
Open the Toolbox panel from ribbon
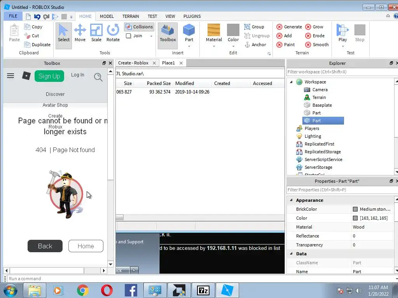[168, 35]
